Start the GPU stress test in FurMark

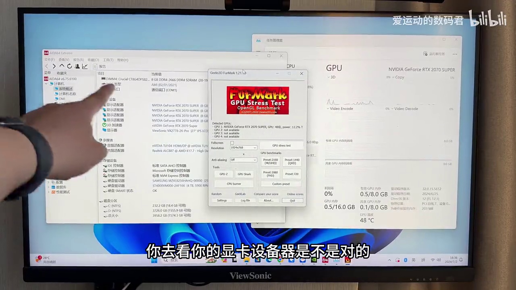point(281,145)
